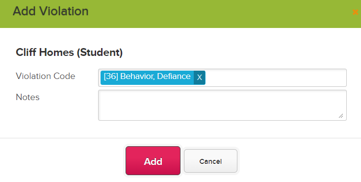Viewport: 361px width, 182px height.
Task: Click the Add Violation dialog title
Action: point(51,11)
